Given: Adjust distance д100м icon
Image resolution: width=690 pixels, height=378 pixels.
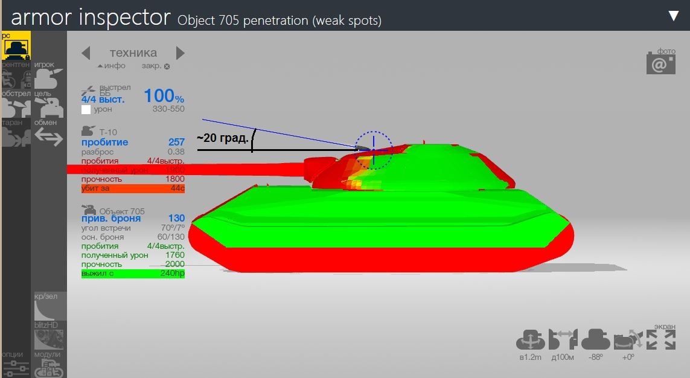Looking at the screenshot, I should point(563,340).
